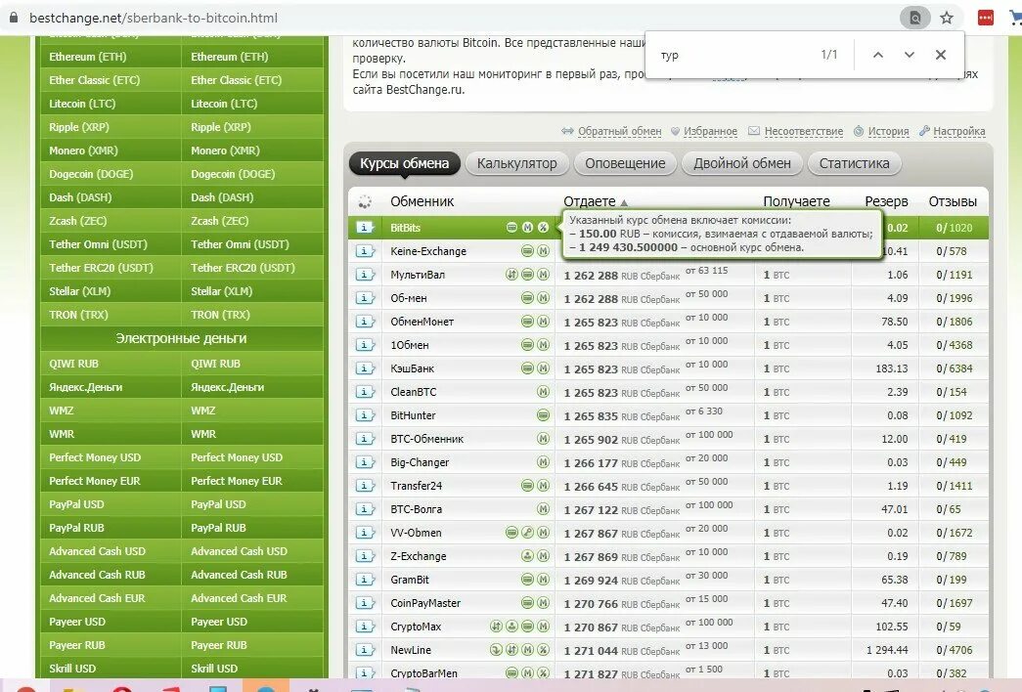Click the Настройка link
Screen dimensions: 1022x692
coord(958,131)
